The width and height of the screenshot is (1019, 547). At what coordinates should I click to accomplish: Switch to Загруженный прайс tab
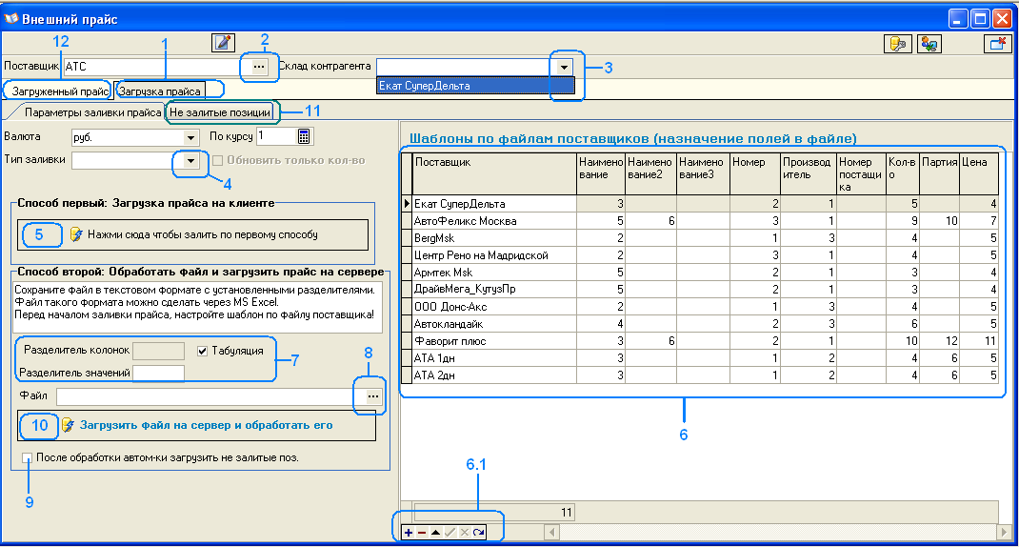click(60, 91)
